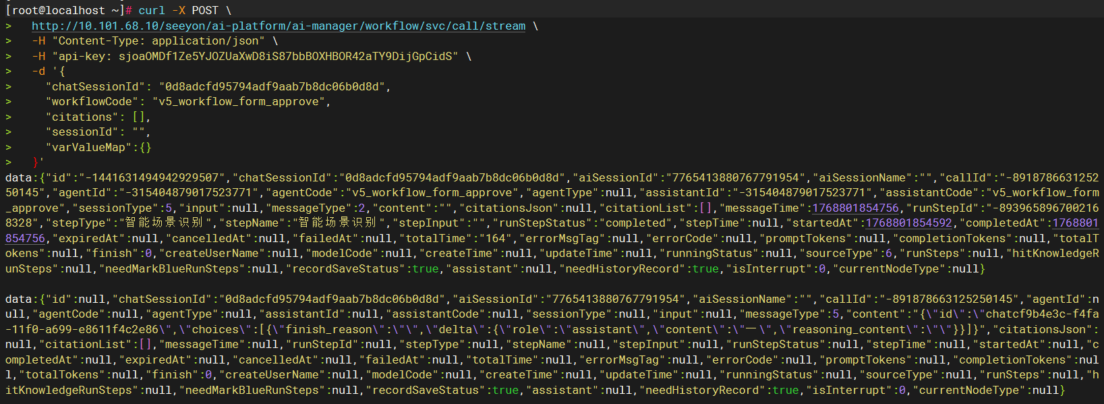Click the -d flag opening the JSON body

pos(38,71)
